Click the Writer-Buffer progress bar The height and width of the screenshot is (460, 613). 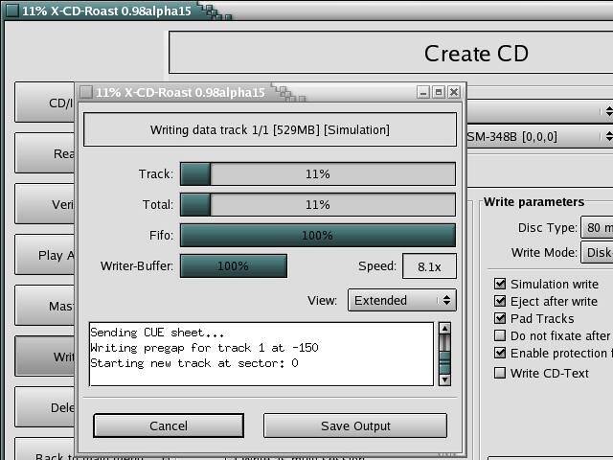pos(234,266)
